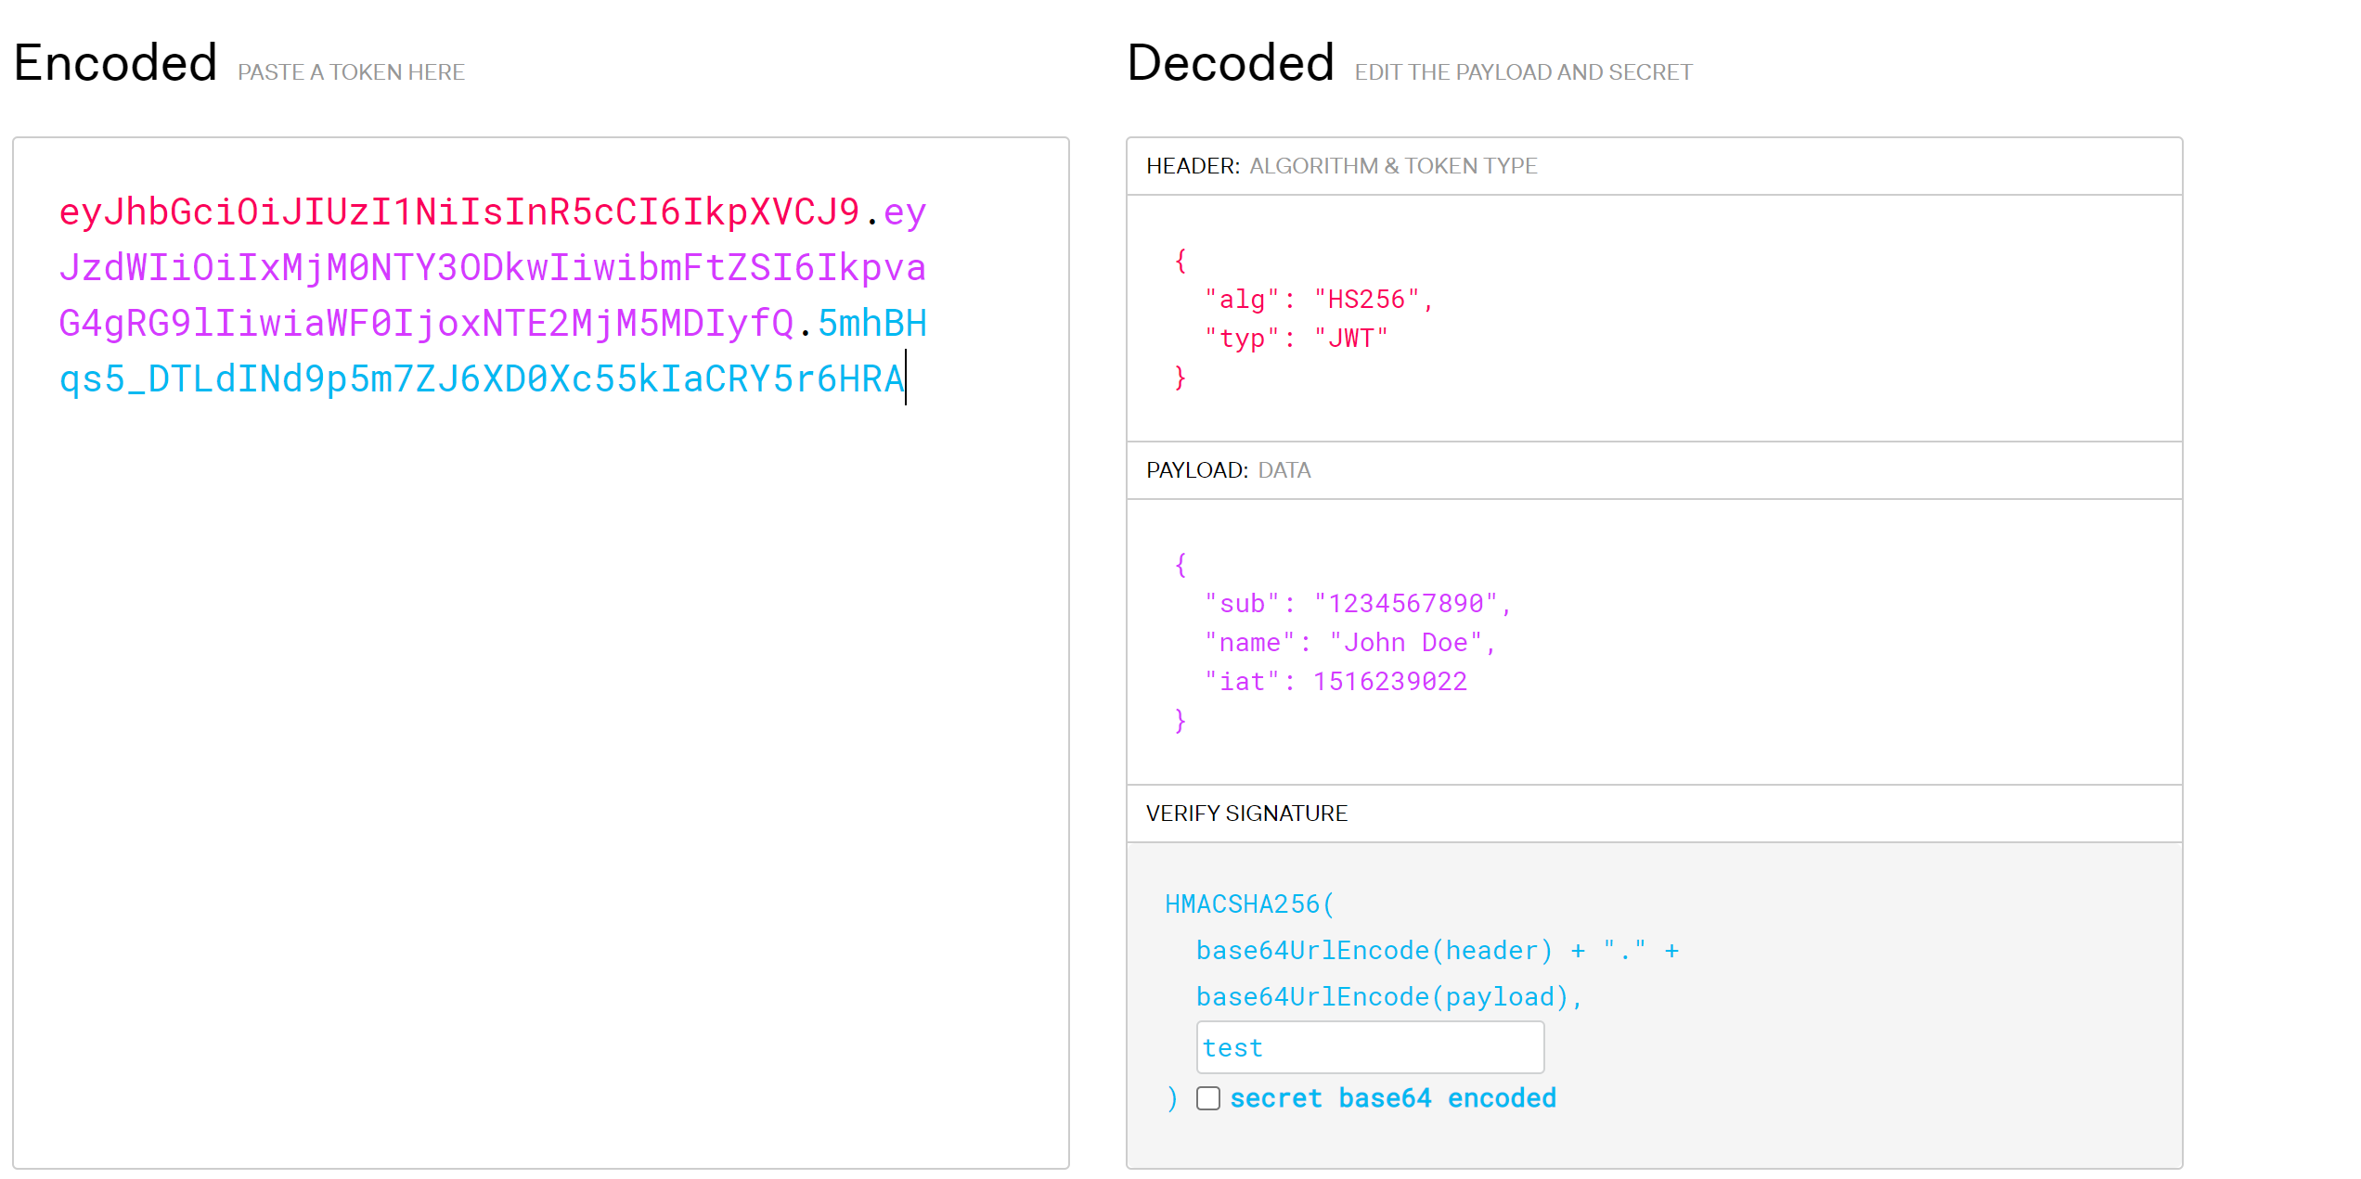Click the blue signature segment of encoded token
This screenshot has width=2361, height=1179.
click(481, 379)
